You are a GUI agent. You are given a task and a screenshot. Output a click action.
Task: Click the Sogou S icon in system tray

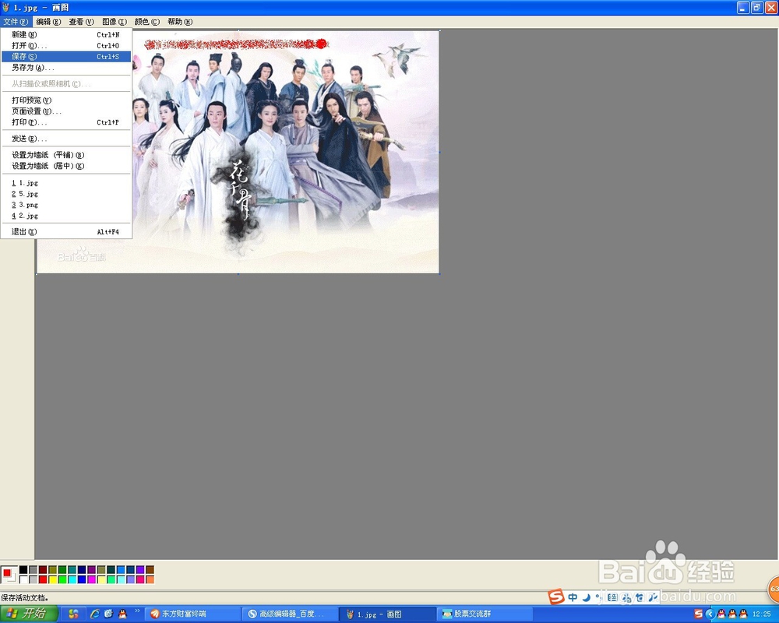pos(699,614)
